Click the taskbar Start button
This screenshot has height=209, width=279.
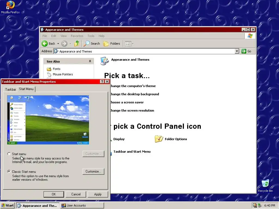click(x=7, y=205)
